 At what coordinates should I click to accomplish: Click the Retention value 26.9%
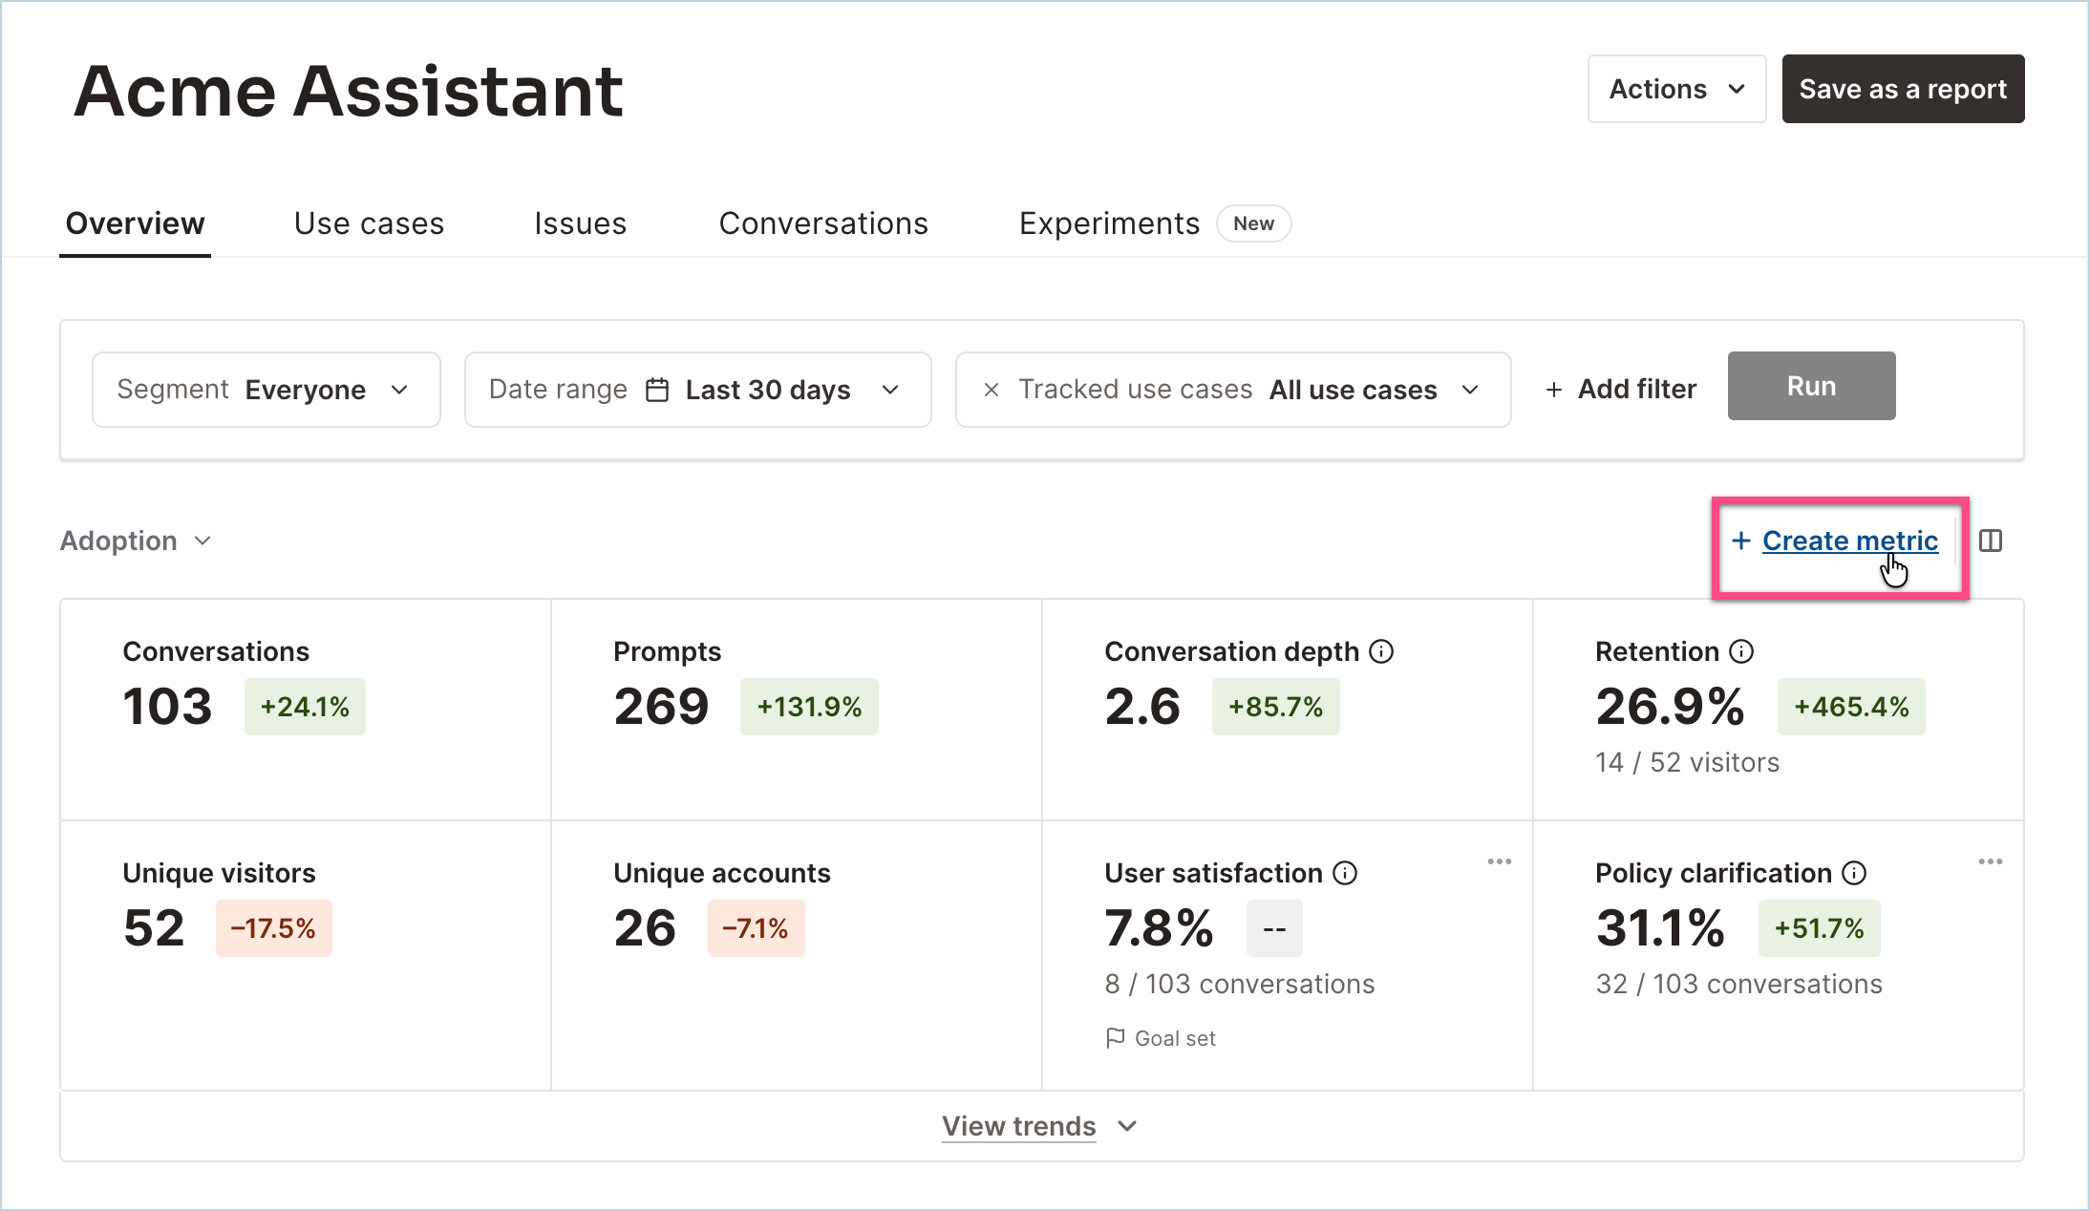coord(1670,707)
